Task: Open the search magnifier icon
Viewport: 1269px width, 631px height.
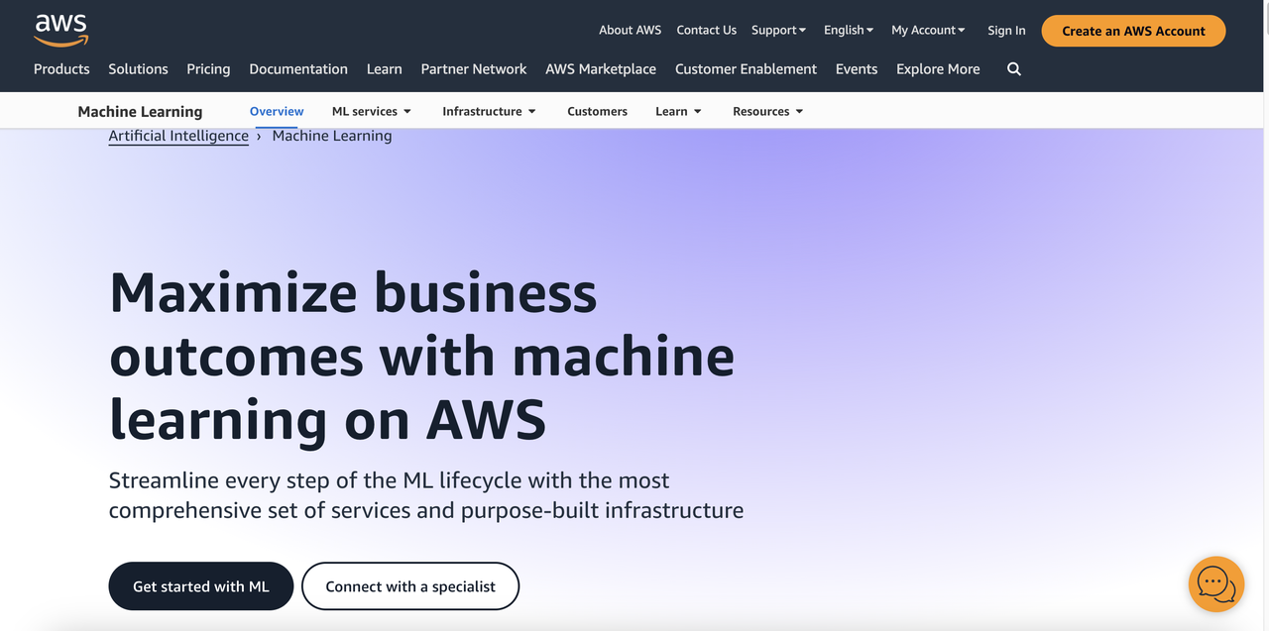Action: (x=1013, y=69)
